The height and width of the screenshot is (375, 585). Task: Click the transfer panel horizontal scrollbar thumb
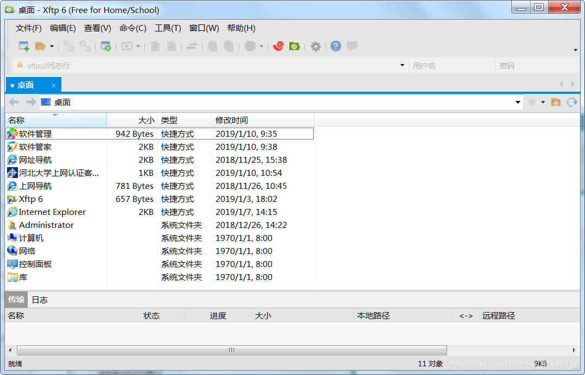tap(232, 350)
